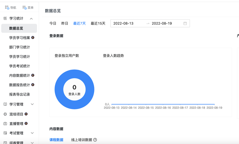Switch to 线上培训数据 tab
Screen dimensions: 239x144
[x=82, y=140]
